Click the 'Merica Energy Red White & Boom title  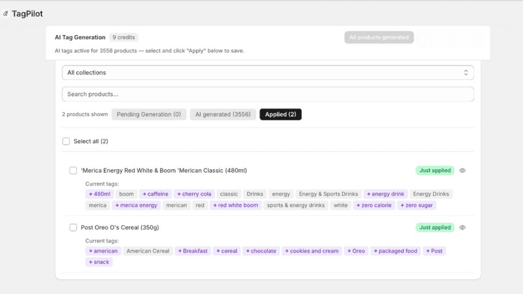point(164,171)
